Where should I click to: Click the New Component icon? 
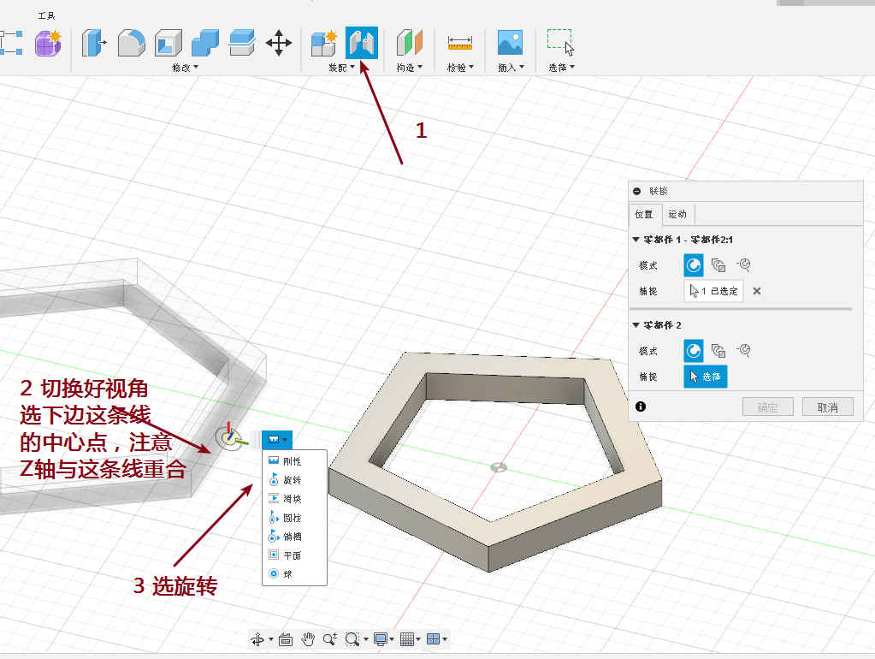[324, 43]
